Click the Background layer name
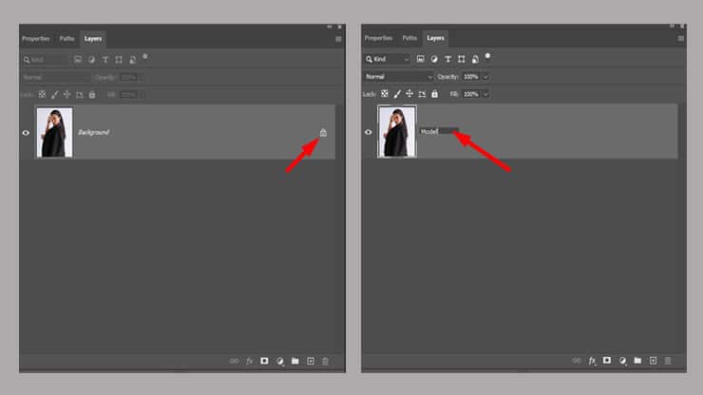 pyautogui.click(x=93, y=132)
